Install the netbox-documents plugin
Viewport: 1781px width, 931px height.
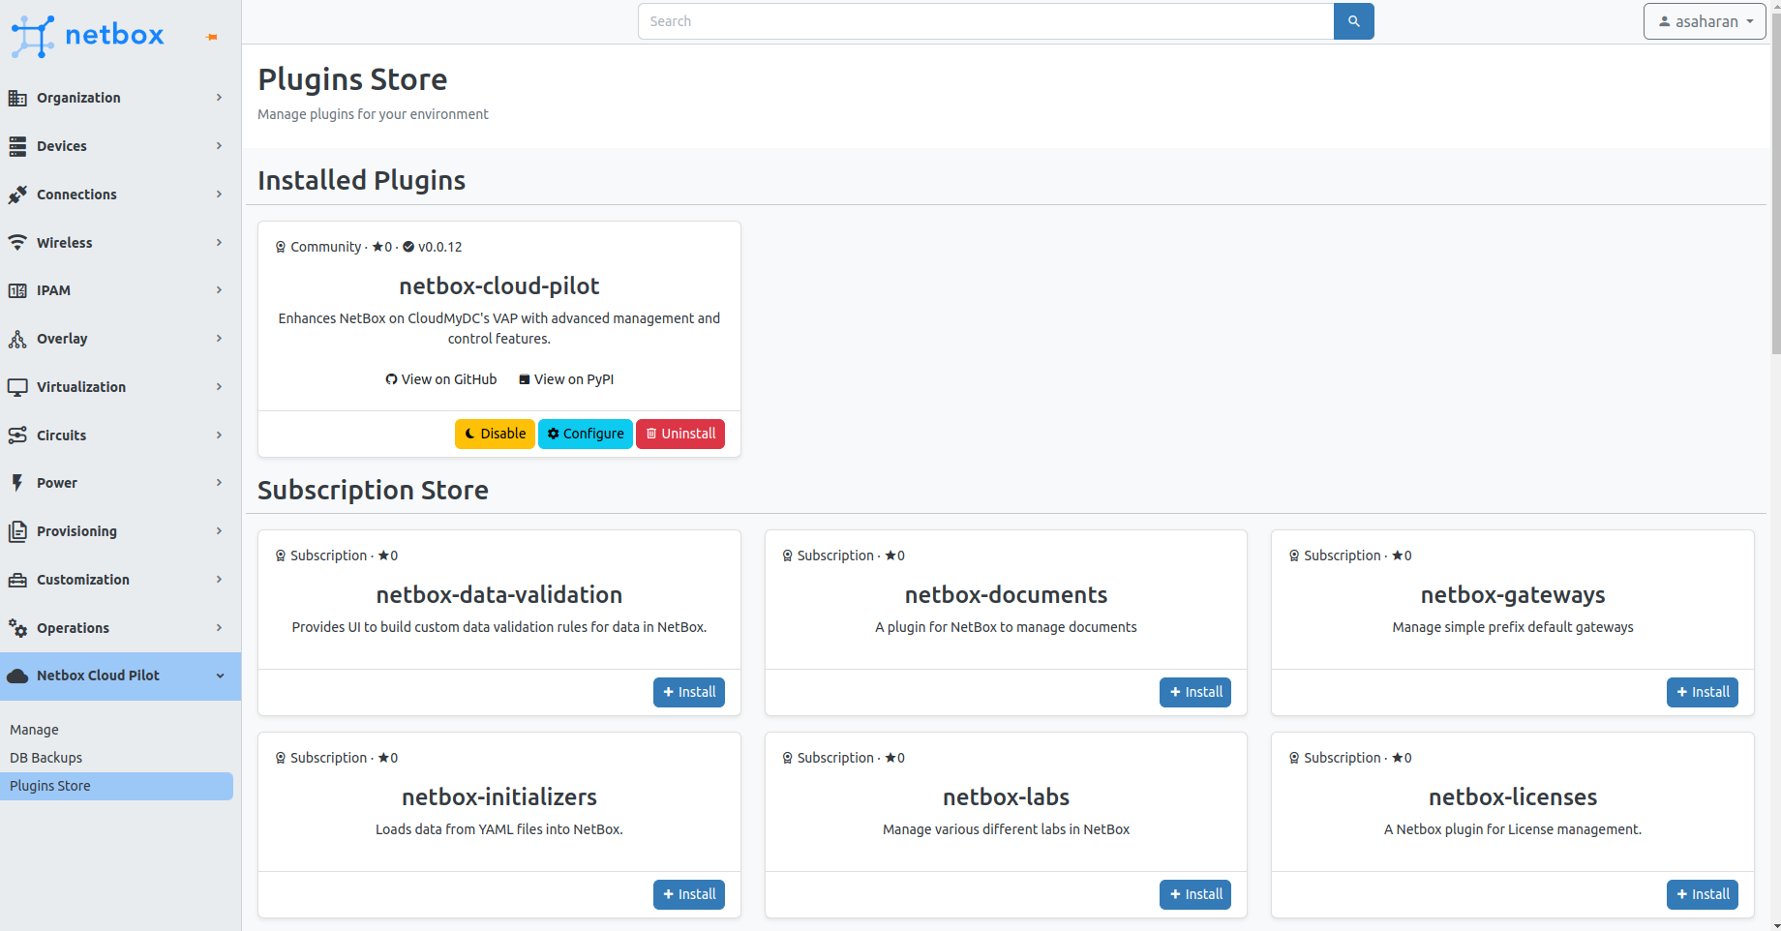1195,692
